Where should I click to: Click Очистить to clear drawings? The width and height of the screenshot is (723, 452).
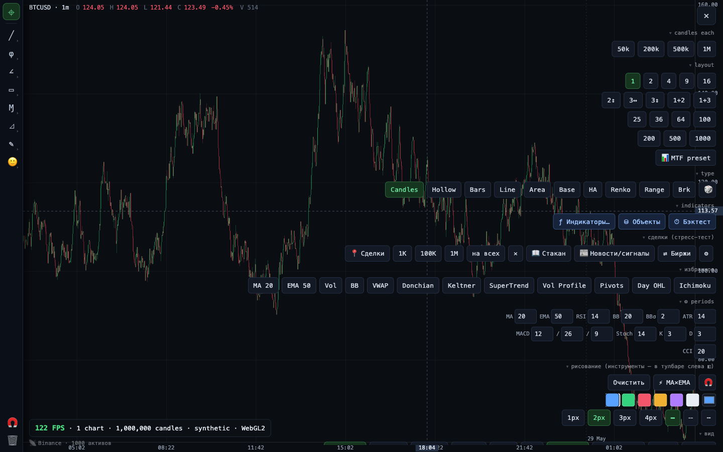629,382
